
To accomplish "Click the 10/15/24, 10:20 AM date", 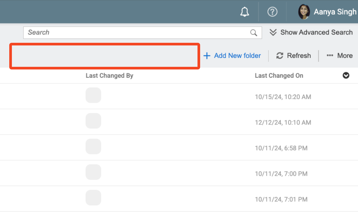I will [x=283, y=97].
